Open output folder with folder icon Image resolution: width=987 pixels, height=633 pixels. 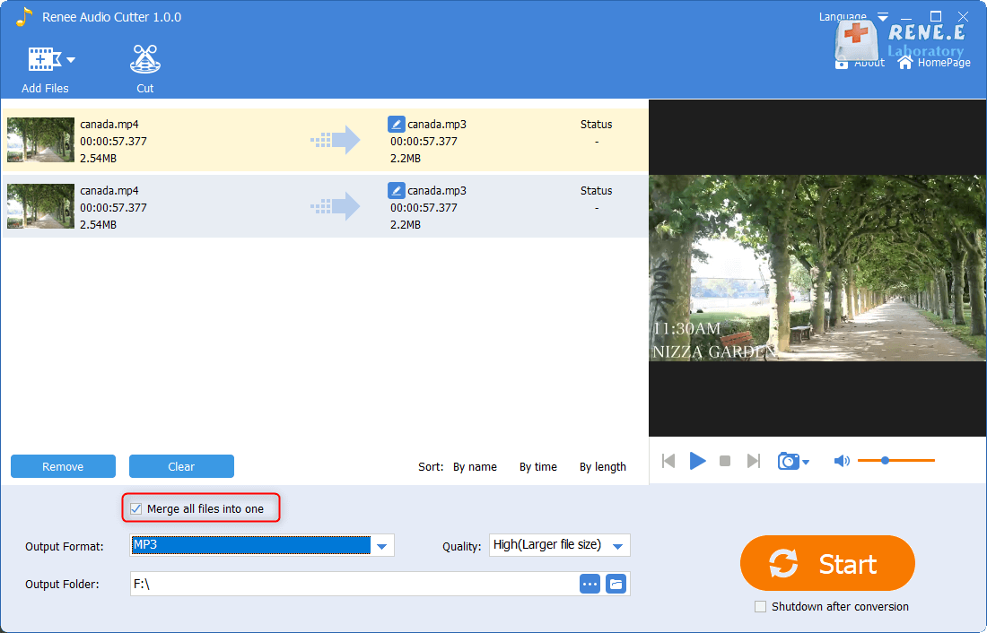pos(616,584)
